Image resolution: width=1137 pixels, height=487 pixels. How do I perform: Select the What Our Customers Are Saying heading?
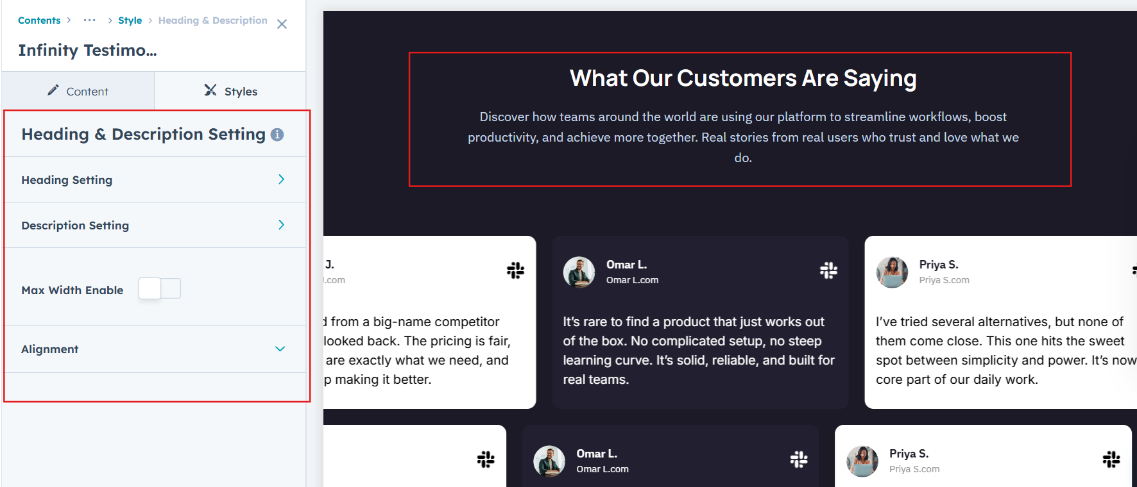tap(742, 78)
